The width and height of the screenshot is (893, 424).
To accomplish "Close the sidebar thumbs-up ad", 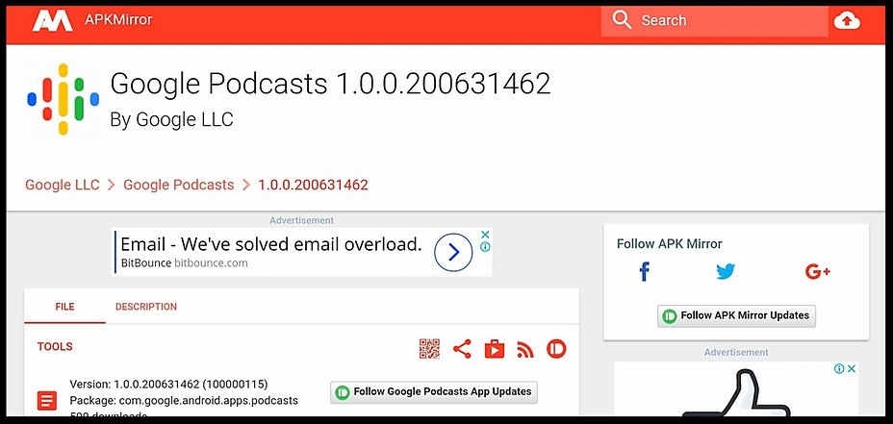I will coord(852,369).
